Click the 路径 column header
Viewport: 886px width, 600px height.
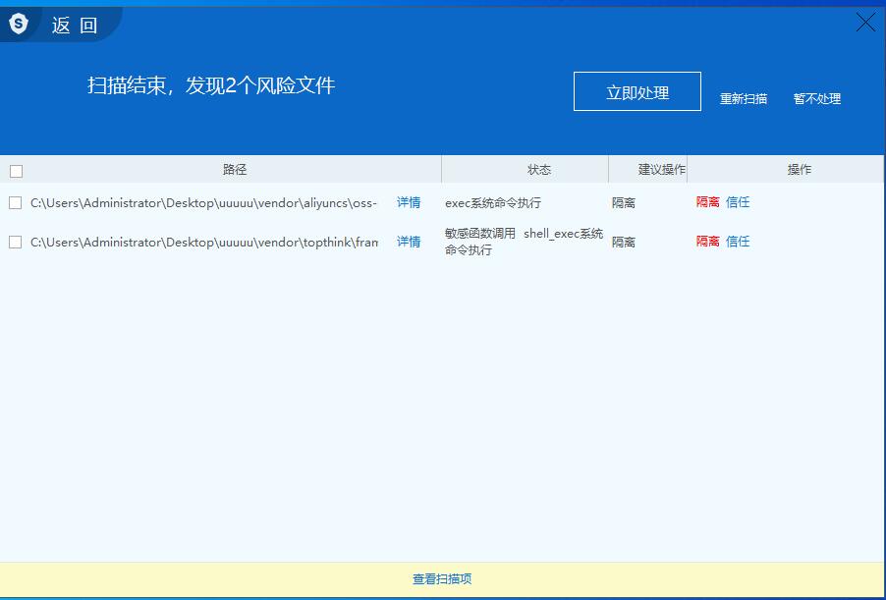(235, 170)
